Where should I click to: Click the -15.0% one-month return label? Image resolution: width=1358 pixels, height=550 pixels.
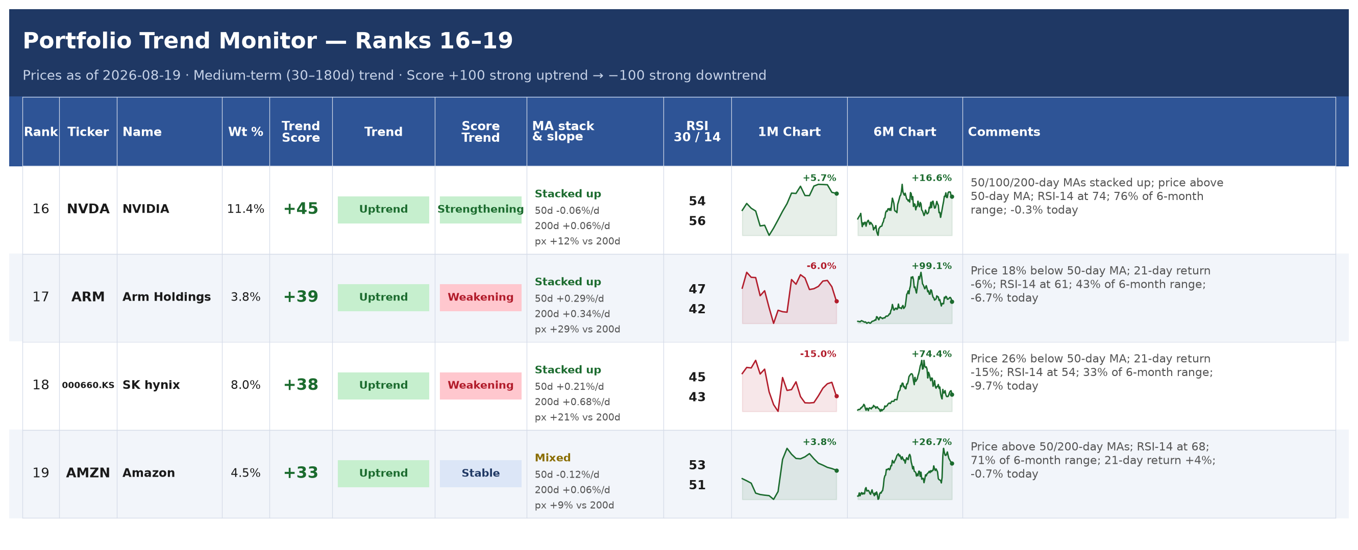pyautogui.click(x=818, y=354)
